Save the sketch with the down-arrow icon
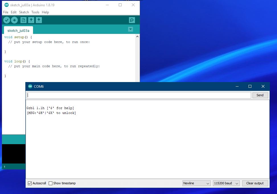The height and width of the screenshot is (194, 277). point(39,20)
